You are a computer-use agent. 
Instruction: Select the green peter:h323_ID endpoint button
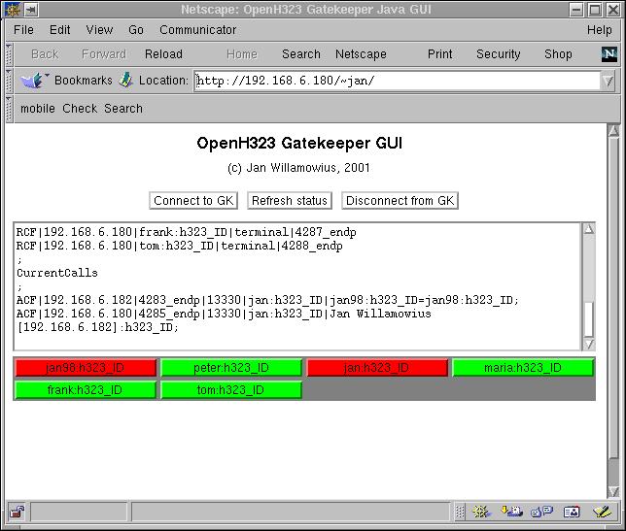pyautogui.click(x=231, y=368)
